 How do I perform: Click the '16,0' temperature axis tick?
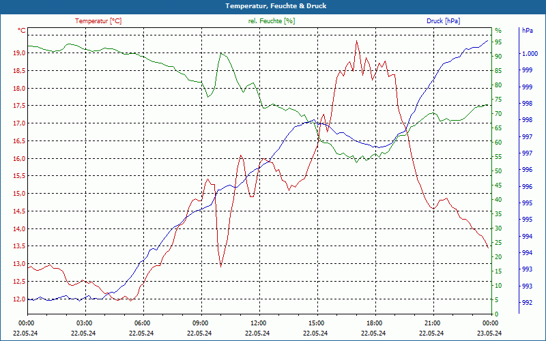(x=19, y=158)
